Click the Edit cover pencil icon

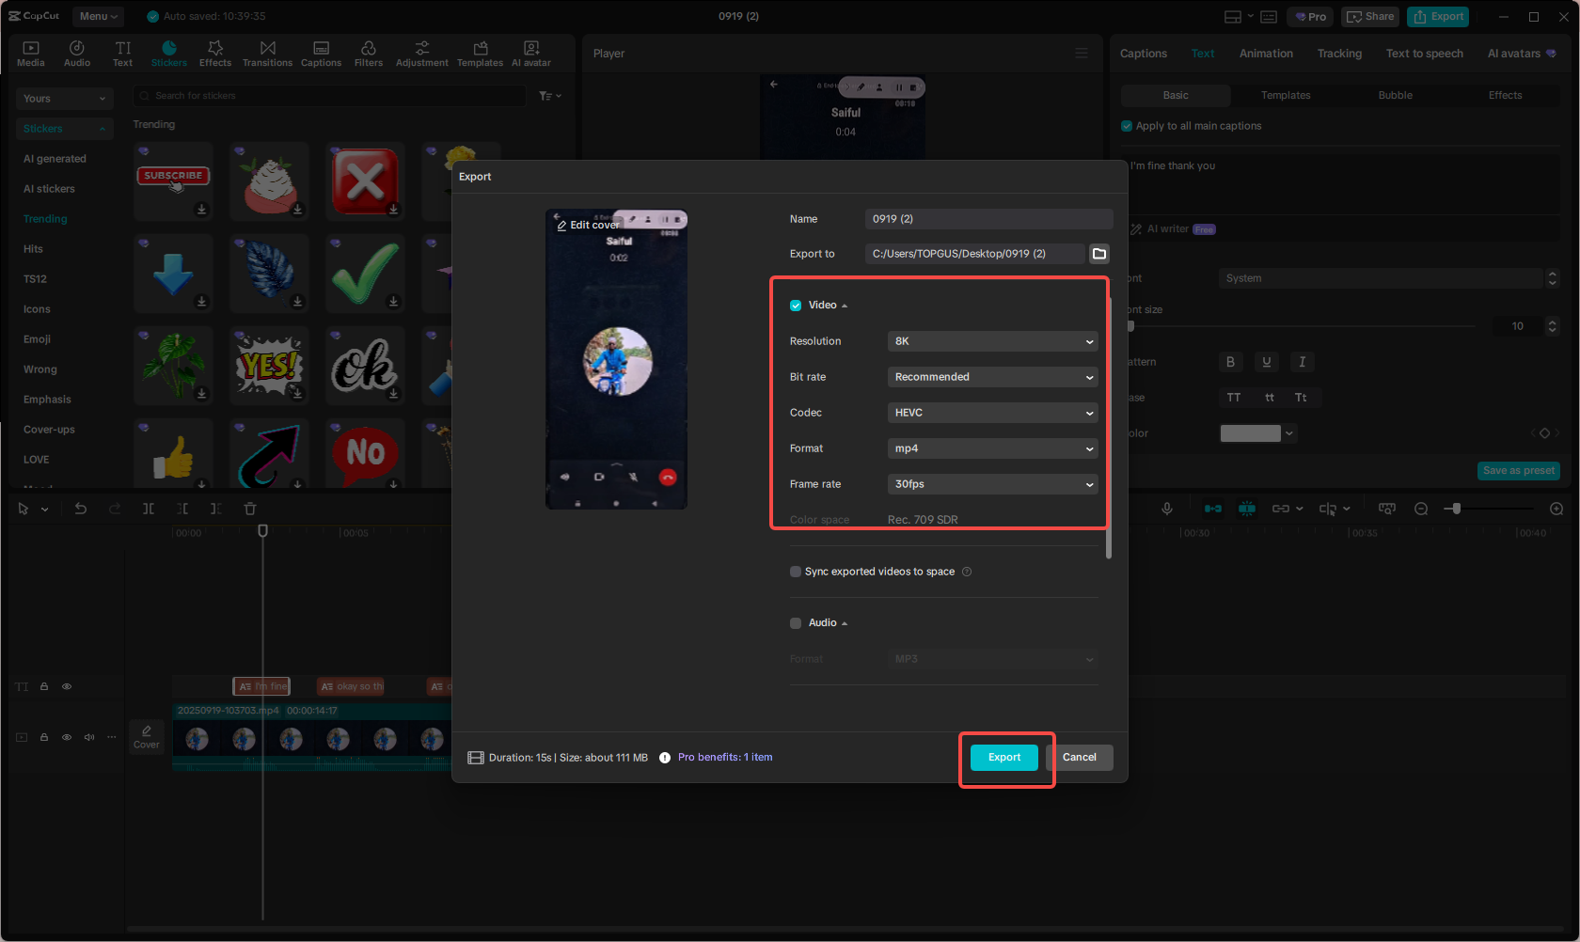click(561, 226)
